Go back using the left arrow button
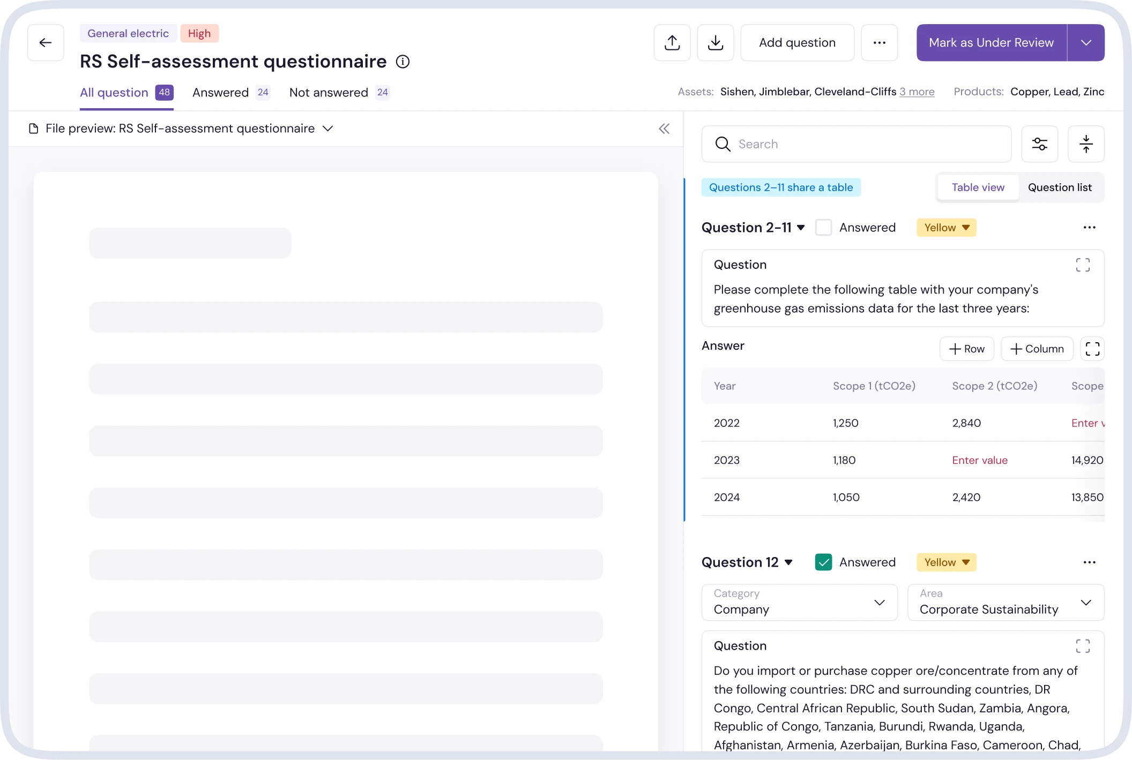 click(46, 43)
